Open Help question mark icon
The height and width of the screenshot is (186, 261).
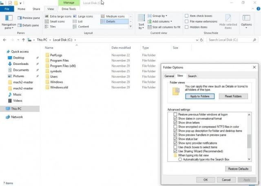pyautogui.click(x=258, y=9)
